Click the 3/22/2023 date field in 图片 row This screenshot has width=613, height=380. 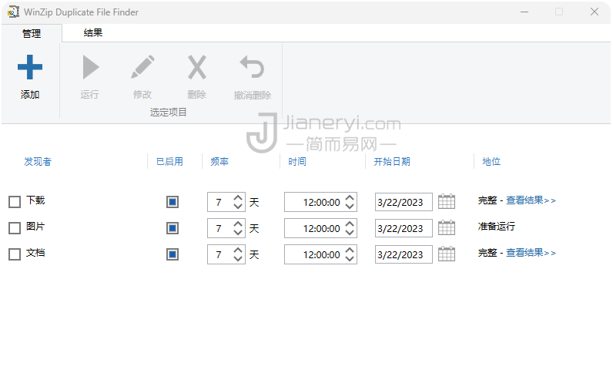point(404,228)
